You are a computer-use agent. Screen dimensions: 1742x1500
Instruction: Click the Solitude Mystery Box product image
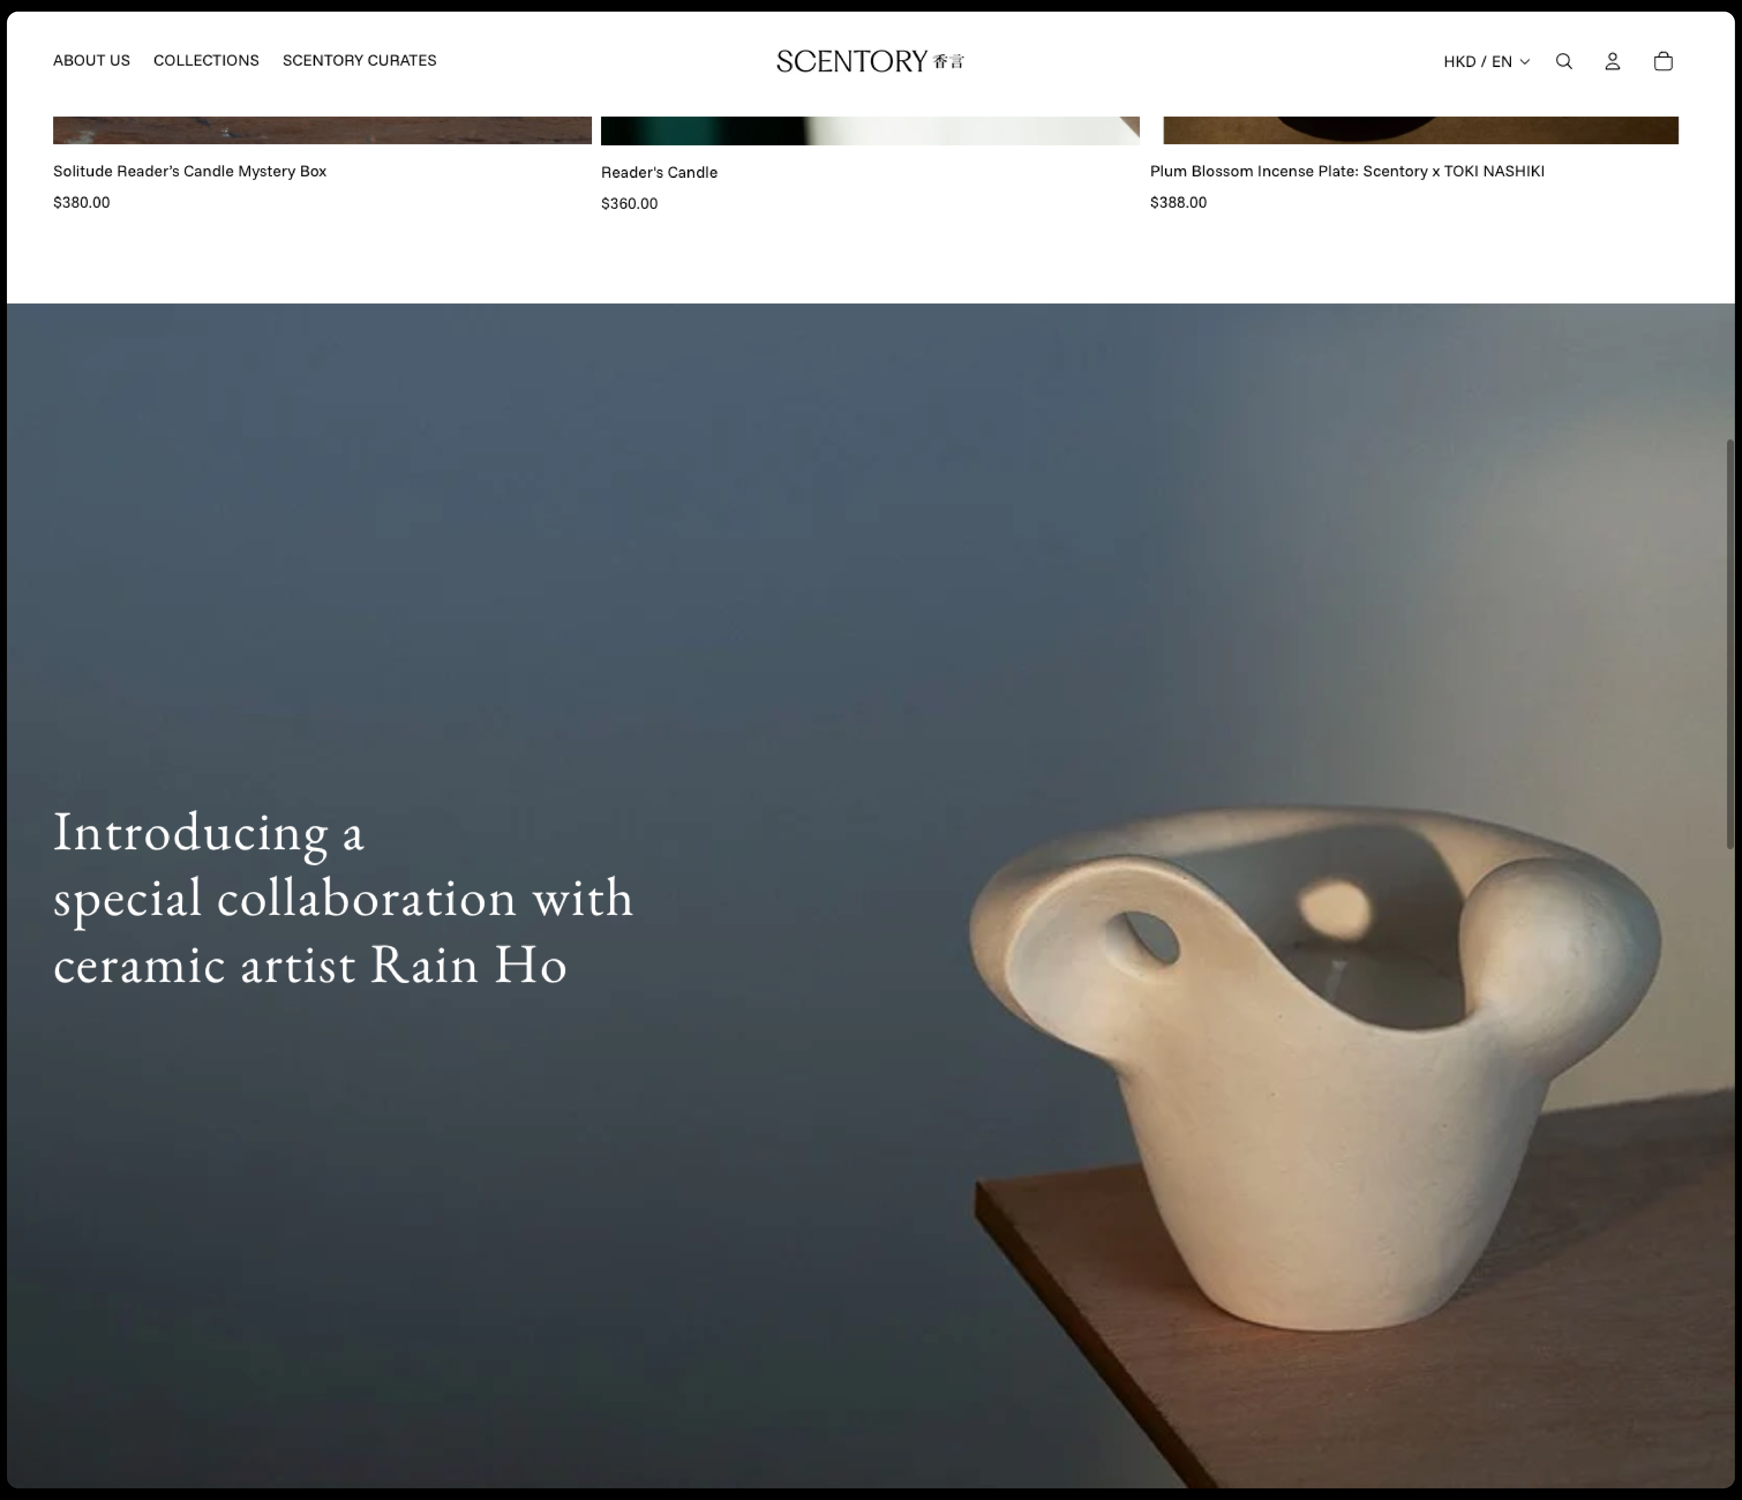tap(322, 130)
